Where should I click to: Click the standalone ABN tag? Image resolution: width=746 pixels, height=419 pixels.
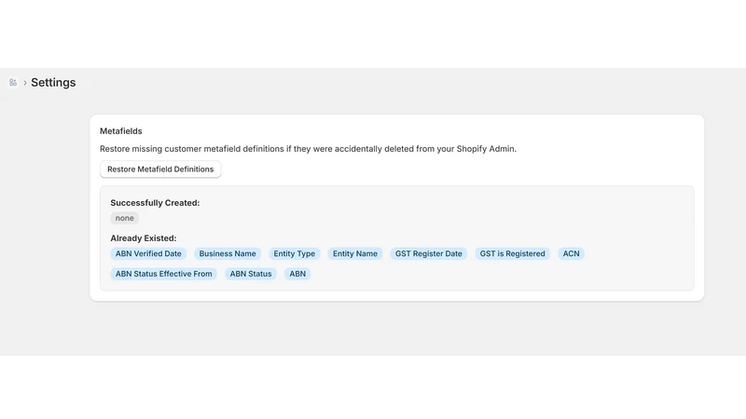pyautogui.click(x=297, y=274)
